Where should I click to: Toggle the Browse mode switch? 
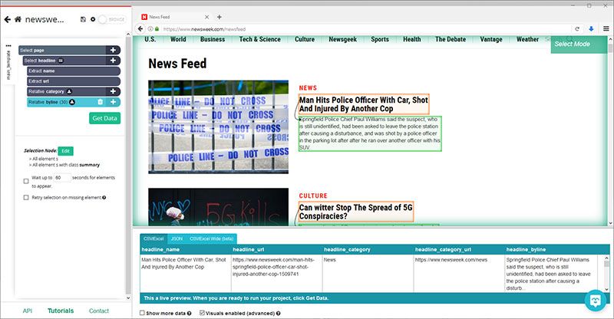pyautogui.click(x=112, y=19)
